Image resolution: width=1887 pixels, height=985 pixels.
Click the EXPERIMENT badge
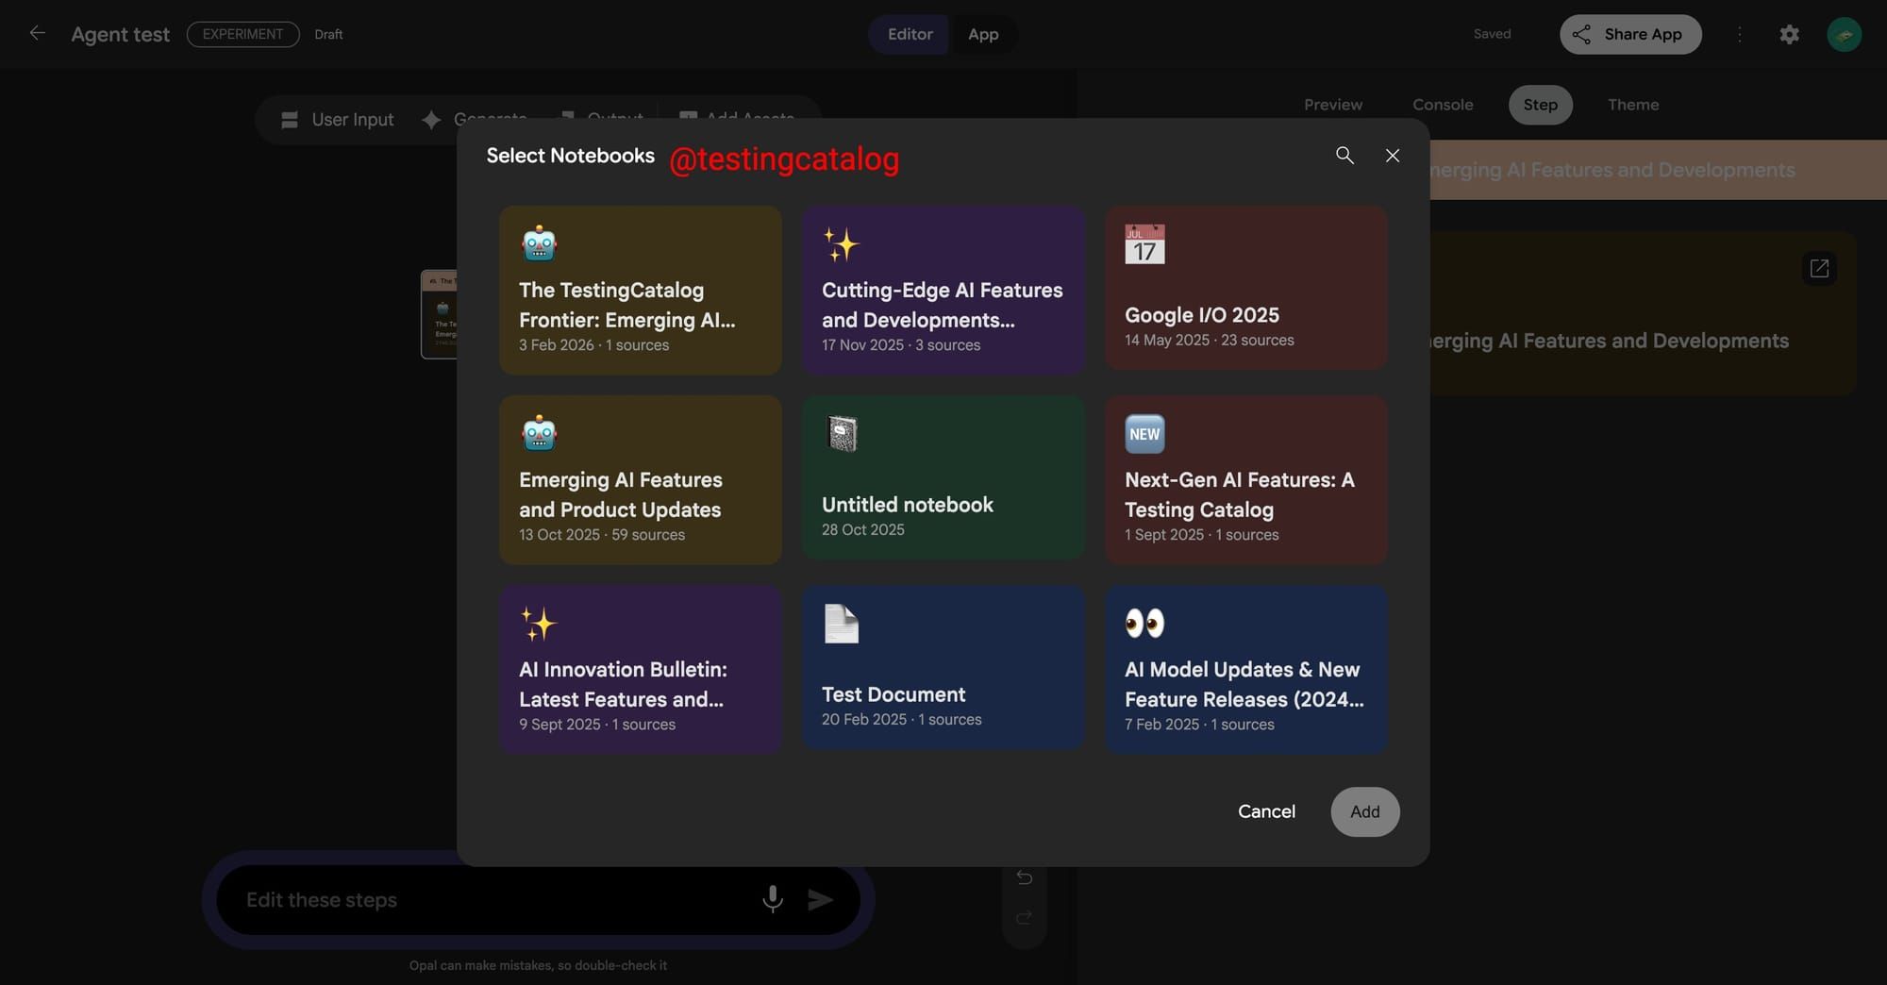coord(242,34)
